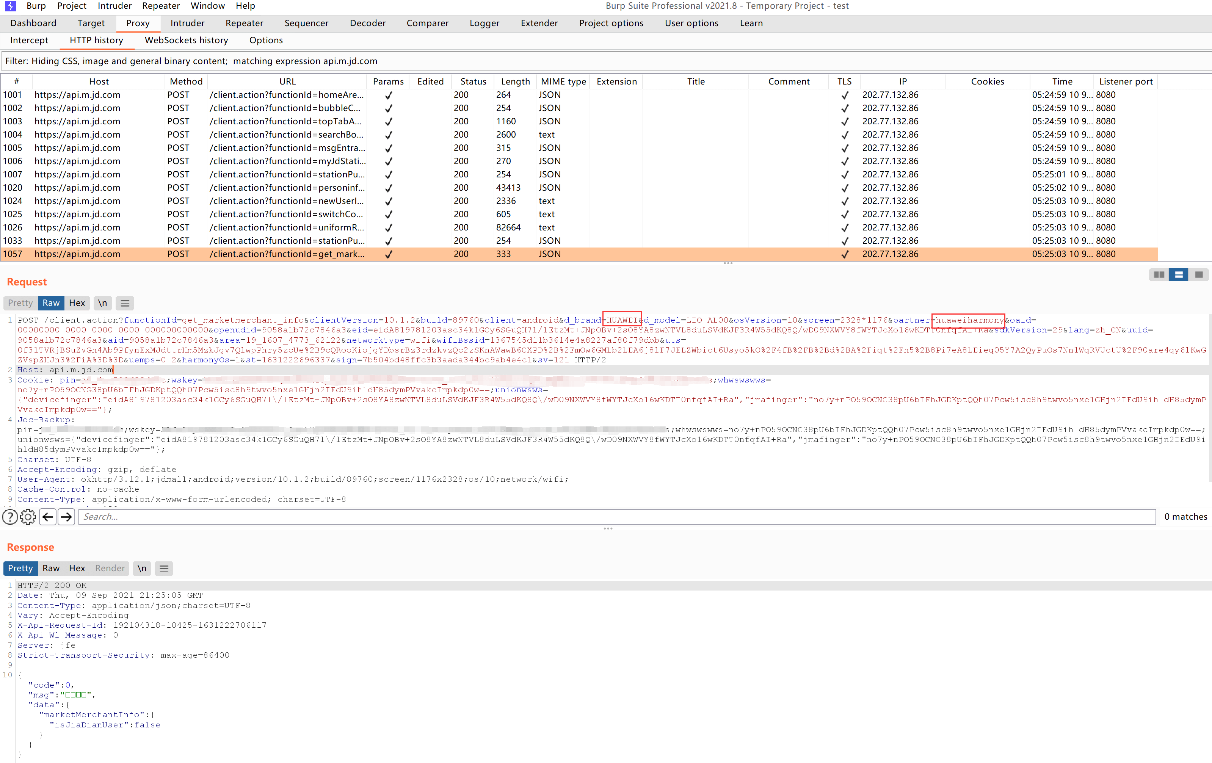Switch to side-by-side request/response layout
The width and height of the screenshot is (1212, 763).
point(1159,275)
